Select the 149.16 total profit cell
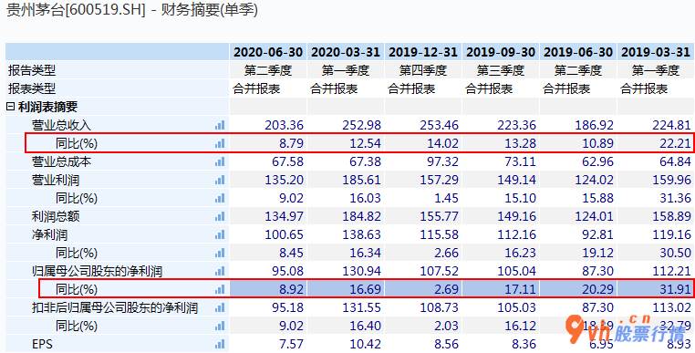 pyautogui.click(x=501, y=216)
